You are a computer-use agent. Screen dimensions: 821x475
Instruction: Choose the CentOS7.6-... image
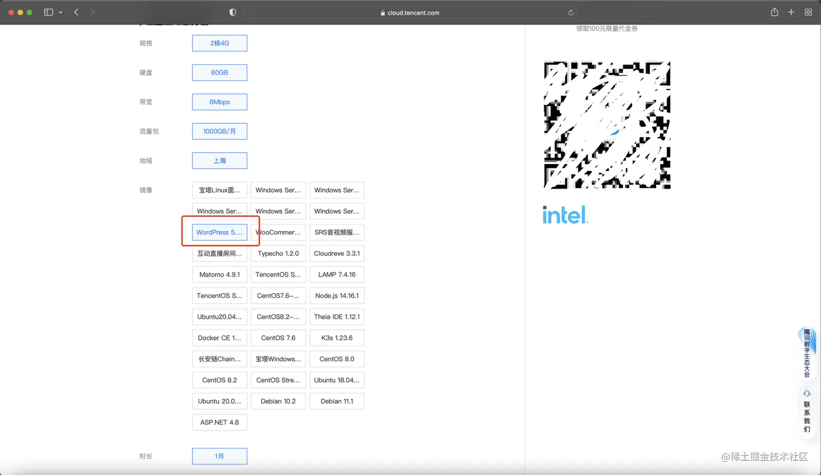pyautogui.click(x=278, y=296)
